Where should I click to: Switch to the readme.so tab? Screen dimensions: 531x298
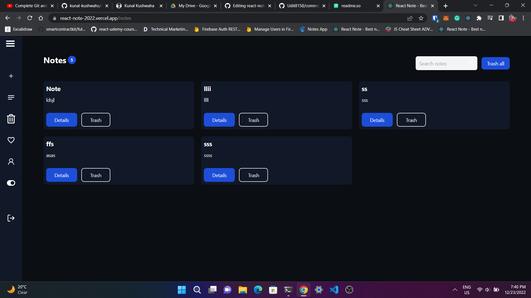click(x=351, y=6)
